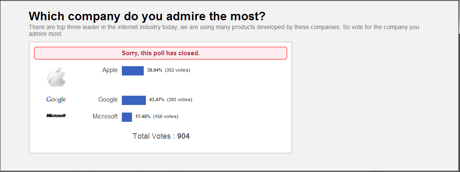The width and height of the screenshot is (460, 172).
Task: Select the Microsoft option label
Action: 105,116
